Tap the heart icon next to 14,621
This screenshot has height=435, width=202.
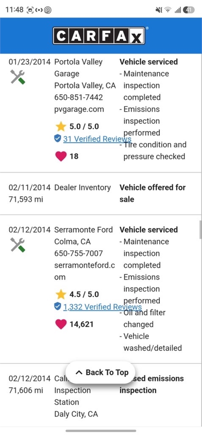click(x=61, y=325)
